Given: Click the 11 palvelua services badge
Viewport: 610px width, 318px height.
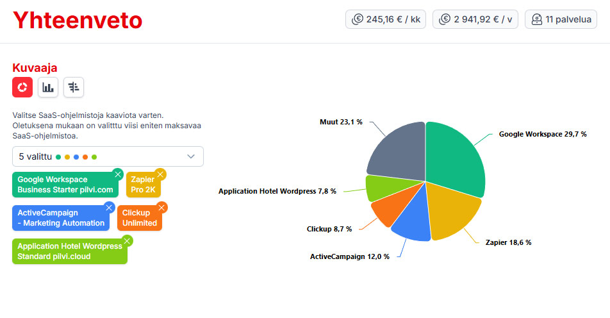Looking at the screenshot, I should point(561,19).
